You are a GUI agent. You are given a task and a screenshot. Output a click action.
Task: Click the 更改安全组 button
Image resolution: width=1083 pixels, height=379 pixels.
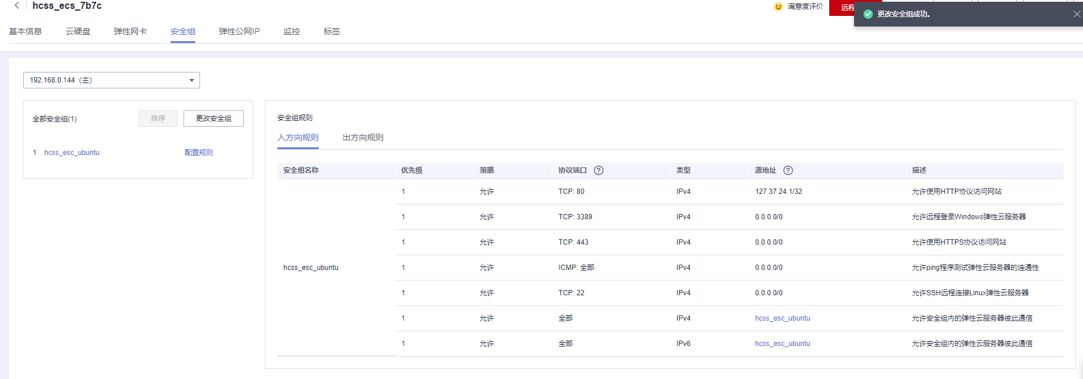pyautogui.click(x=214, y=118)
